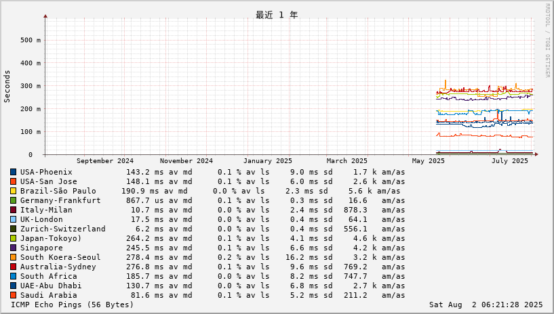Image resolution: width=554 pixels, height=314 pixels.
Task: Click the March 2025 axis label
Action: tap(347, 160)
